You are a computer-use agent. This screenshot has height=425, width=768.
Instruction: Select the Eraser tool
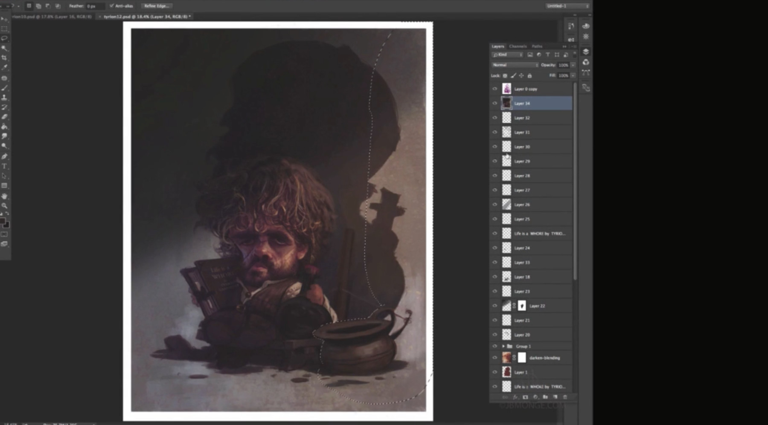(4, 117)
